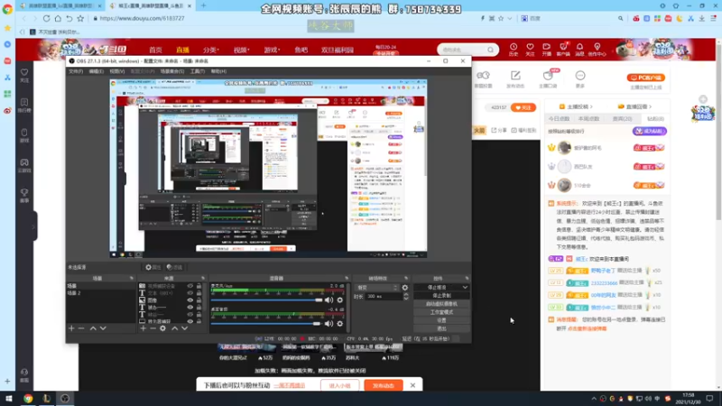Open the OBS 工具(T) menu
Screen dimensions: 722x406
197,71
